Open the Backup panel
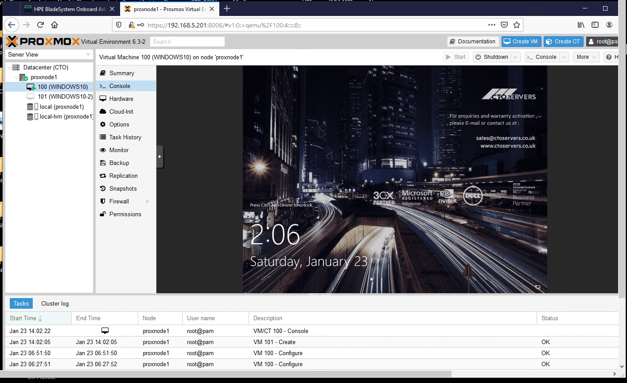This screenshot has width=627, height=383. pyautogui.click(x=119, y=163)
